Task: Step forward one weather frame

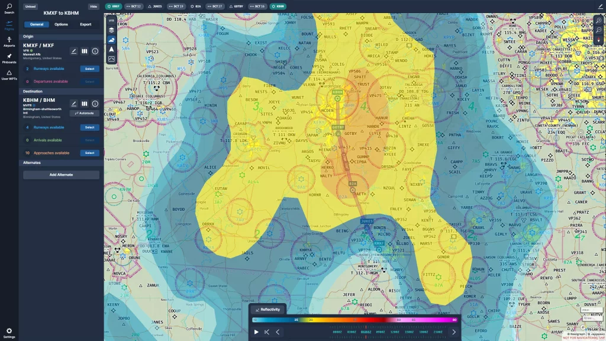Action: tap(454, 332)
